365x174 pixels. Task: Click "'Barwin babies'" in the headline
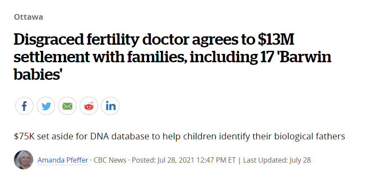pyautogui.click(x=172, y=65)
